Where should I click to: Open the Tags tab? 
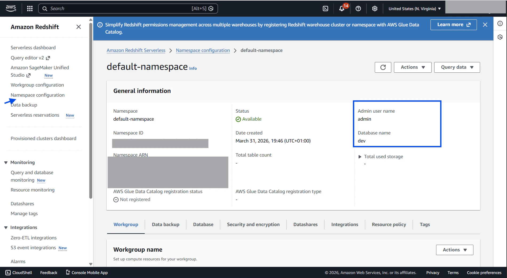pos(425,224)
